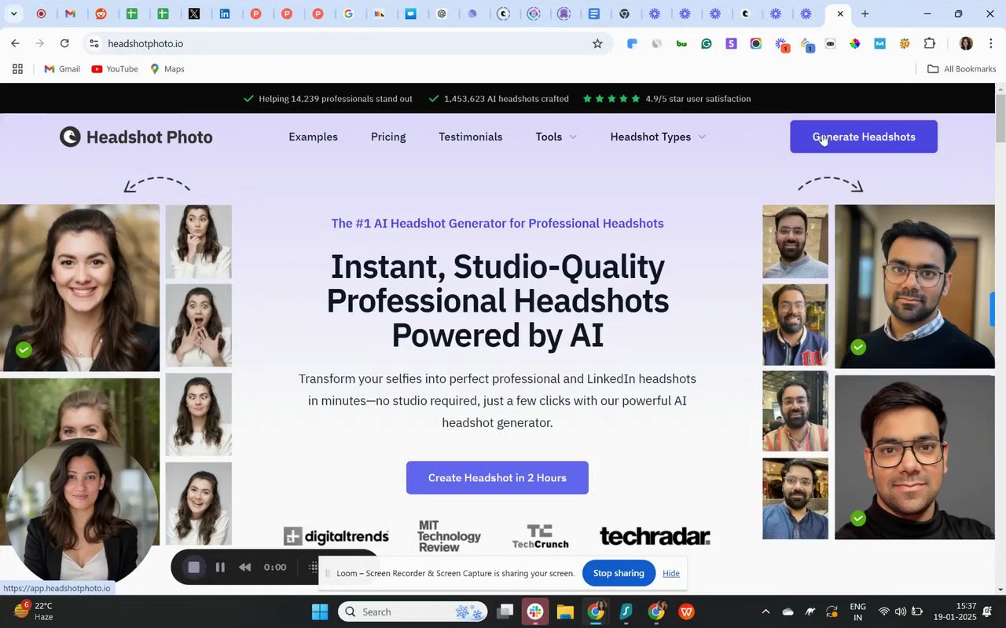Expand the Tools dropdown menu
The width and height of the screenshot is (1006, 628).
point(556,137)
